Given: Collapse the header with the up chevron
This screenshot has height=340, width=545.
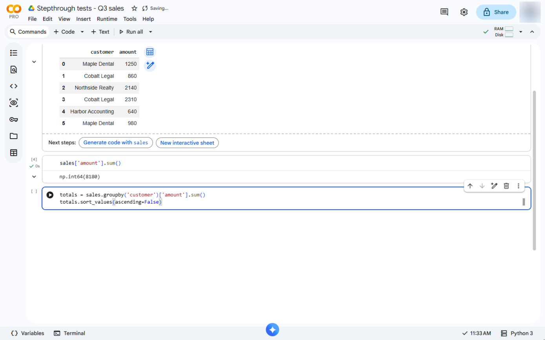Looking at the screenshot, I should [532, 32].
